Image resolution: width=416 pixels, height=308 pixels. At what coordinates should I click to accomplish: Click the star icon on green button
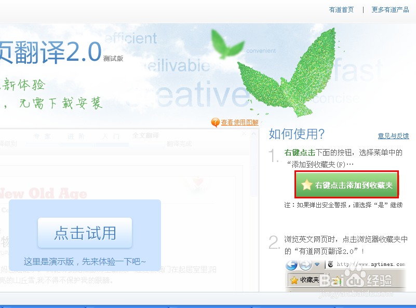[307, 185]
